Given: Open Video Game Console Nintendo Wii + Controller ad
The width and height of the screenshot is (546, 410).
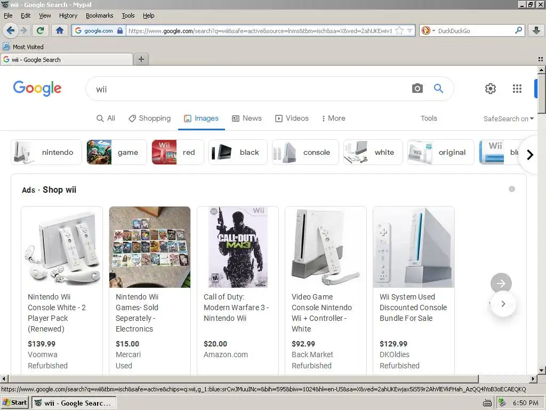Looking at the screenshot, I should [x=326, y=289].
